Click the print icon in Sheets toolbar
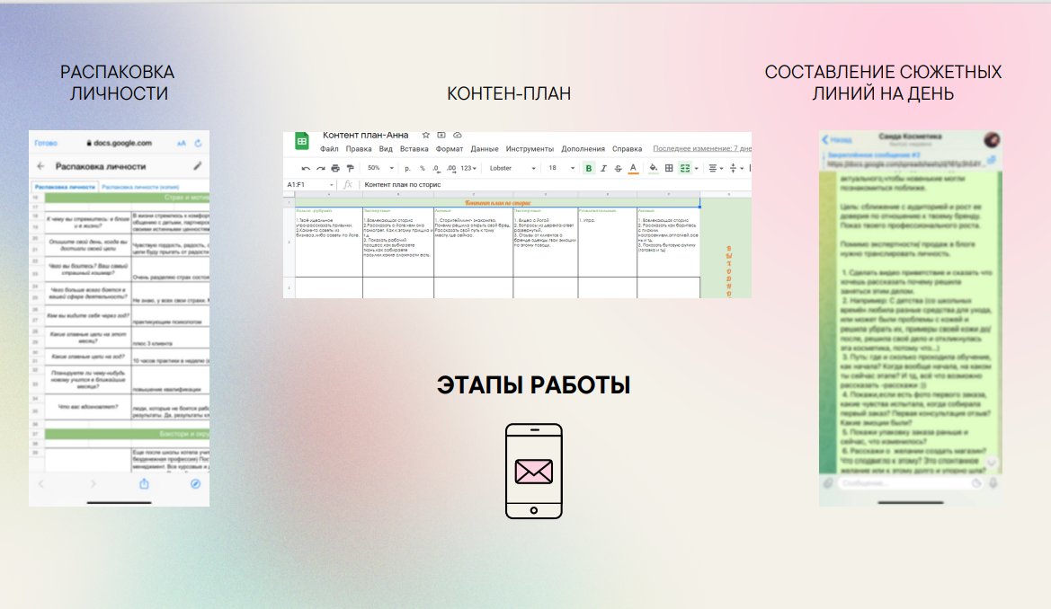The width and height of the screenshot is (1051, 609). click(335, 168)
